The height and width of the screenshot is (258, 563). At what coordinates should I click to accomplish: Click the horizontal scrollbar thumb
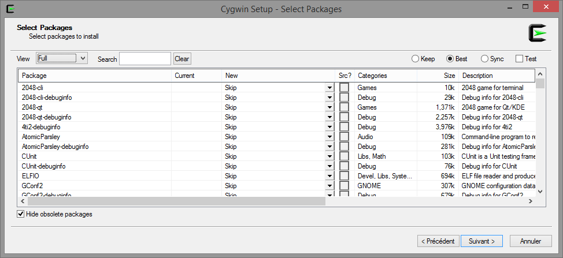click(176, 201)
